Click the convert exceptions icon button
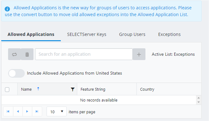 (x=14, y=54)
